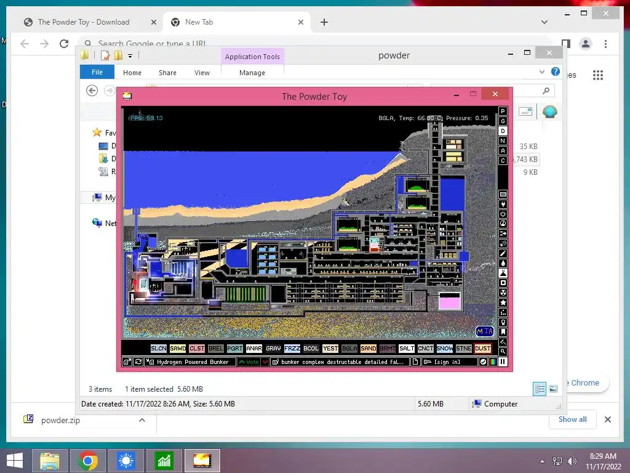
Task: Toggle the P quick option
Action: tap(503, 111)
